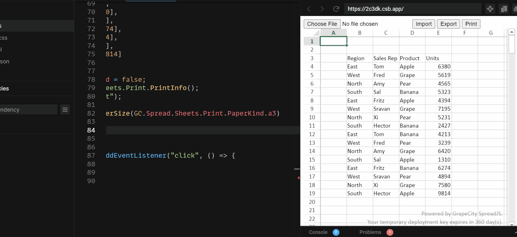Open the Problems tab
The width and height of the screenshot is (517, 237).
[x=370, y=232]
